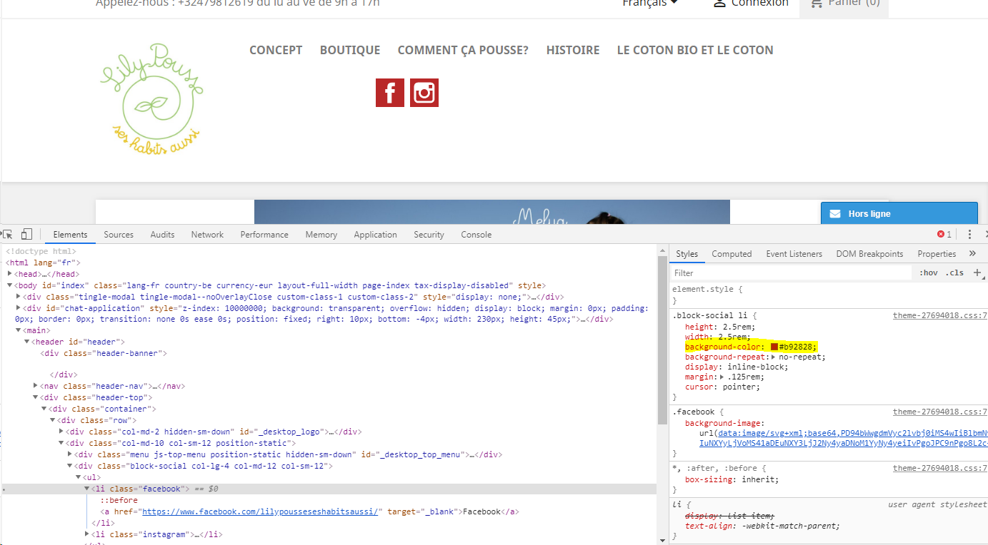
Task: Open the Performance tab
Action: point(264,234)
